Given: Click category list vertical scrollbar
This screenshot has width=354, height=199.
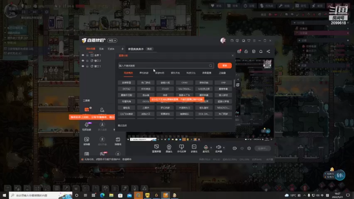Looking at the screenshot, I should (234, 83).
